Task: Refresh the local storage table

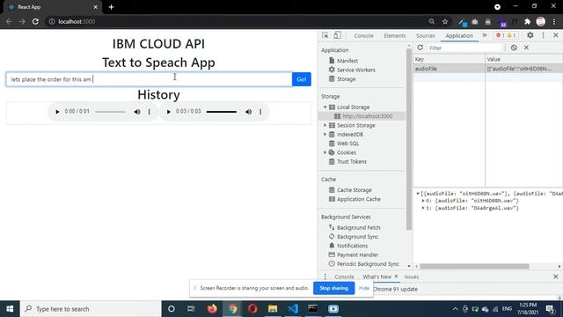Action: (420, 48)
